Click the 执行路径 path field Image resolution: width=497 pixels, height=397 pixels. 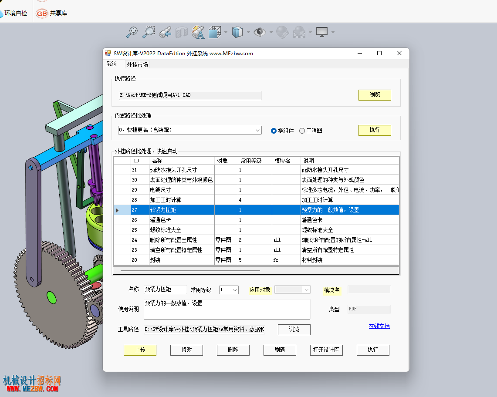[190, 95]
